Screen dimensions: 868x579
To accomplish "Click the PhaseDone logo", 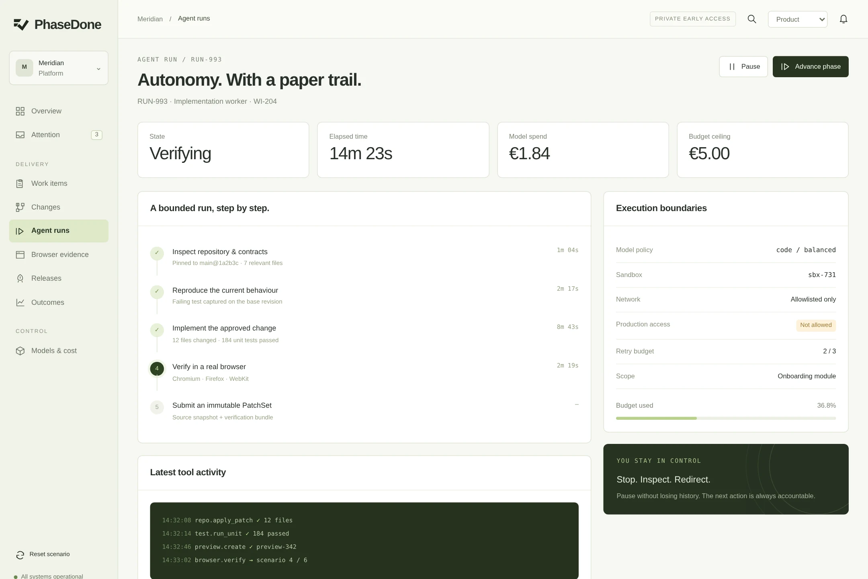I will click(x=57, y=25).
